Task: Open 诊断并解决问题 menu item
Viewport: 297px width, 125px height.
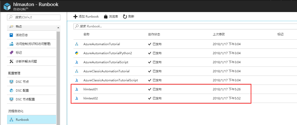Action: pos(32,61)
